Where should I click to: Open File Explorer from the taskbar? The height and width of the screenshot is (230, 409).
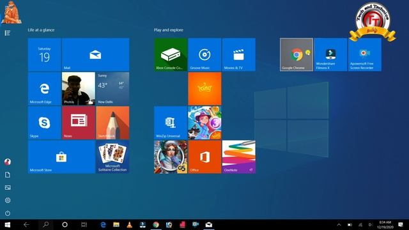[x=116, y=224]
